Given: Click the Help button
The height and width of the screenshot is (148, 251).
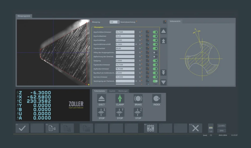Looking at the screenshot, I should (x=222, y=131).
